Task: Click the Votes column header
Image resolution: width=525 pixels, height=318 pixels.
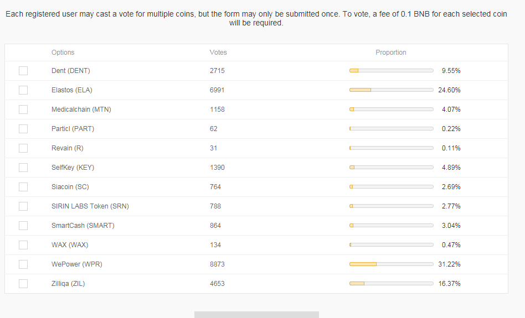Action: tap(218, 53)
